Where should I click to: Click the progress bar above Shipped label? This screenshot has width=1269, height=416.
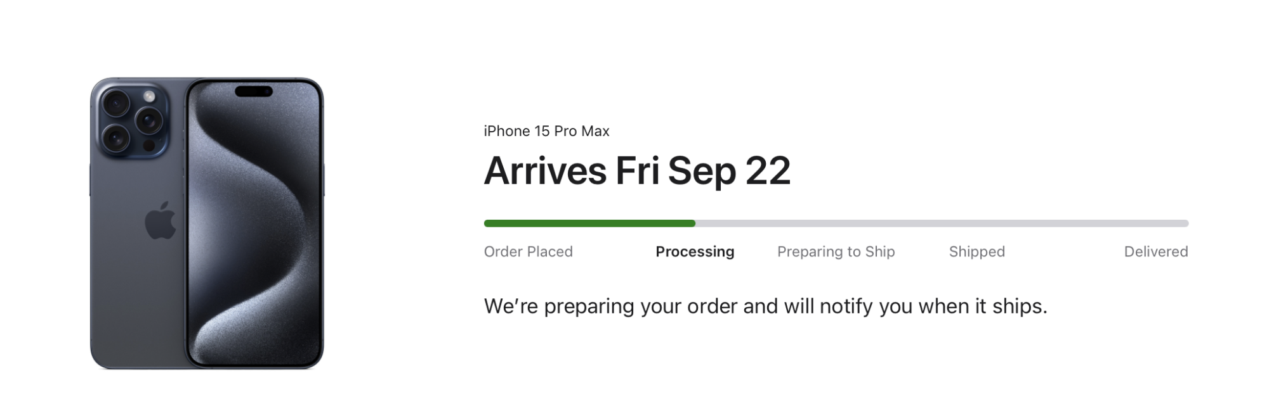point(976,224)
